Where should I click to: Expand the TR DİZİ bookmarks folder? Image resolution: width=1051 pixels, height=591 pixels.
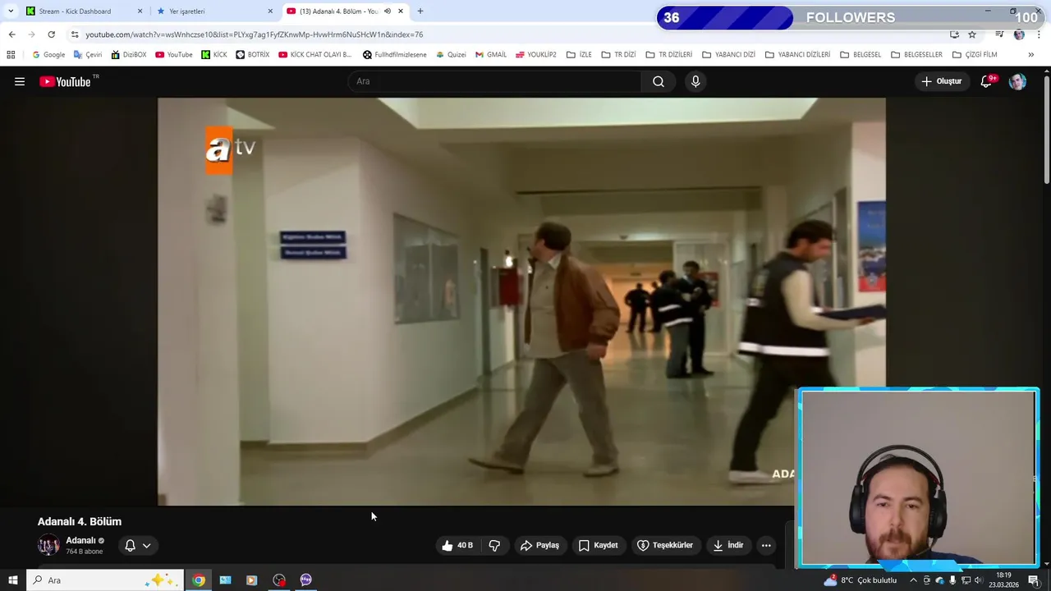618,55
